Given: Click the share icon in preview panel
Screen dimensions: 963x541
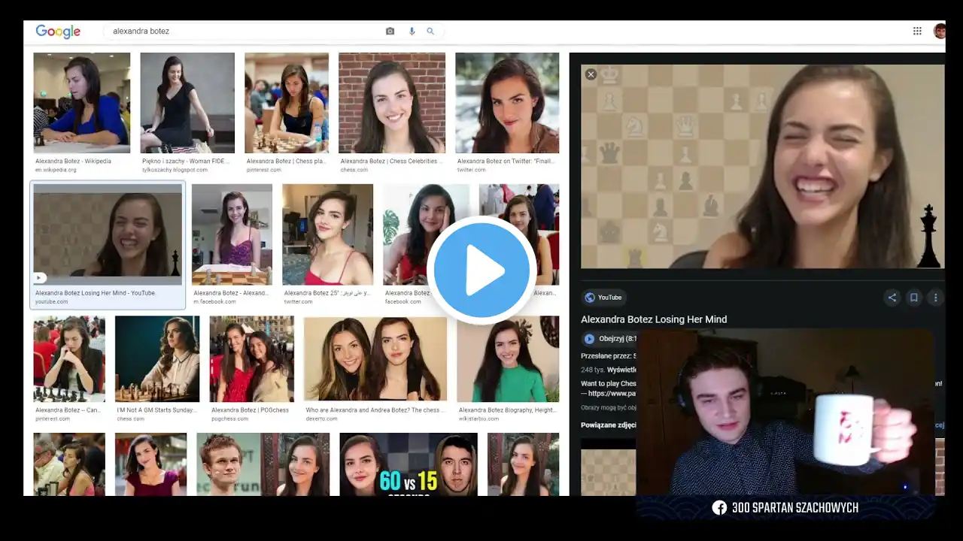Looking at the screenshot, I should click(892, 298).
